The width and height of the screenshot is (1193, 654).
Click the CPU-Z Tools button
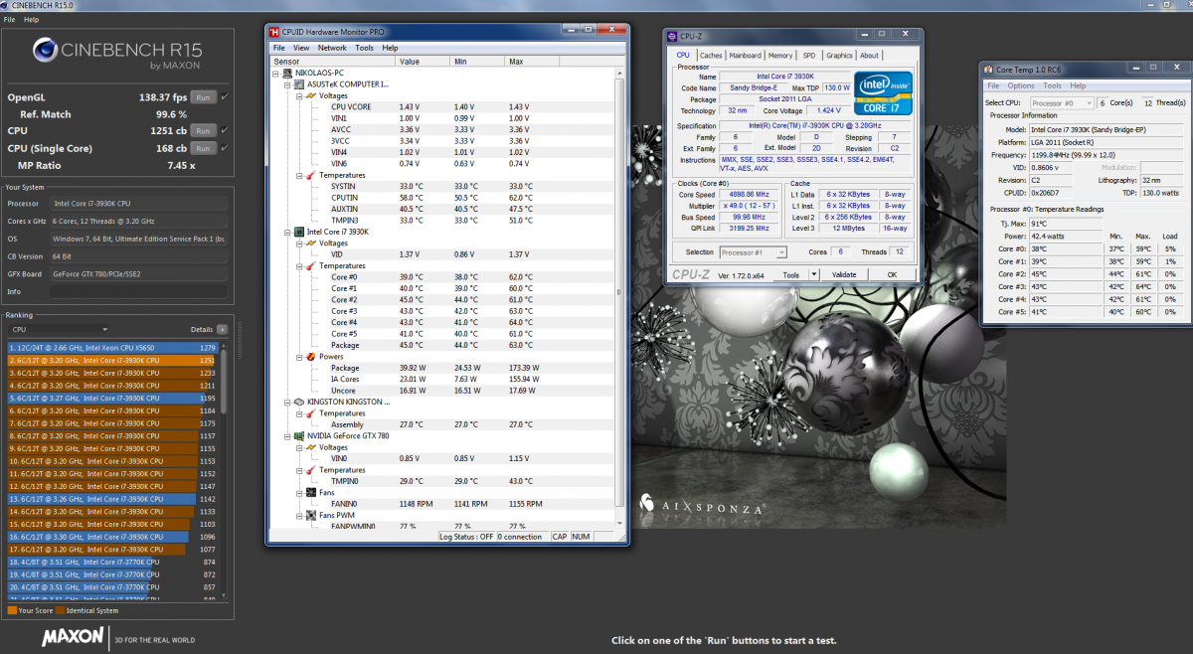pos(791,274)
